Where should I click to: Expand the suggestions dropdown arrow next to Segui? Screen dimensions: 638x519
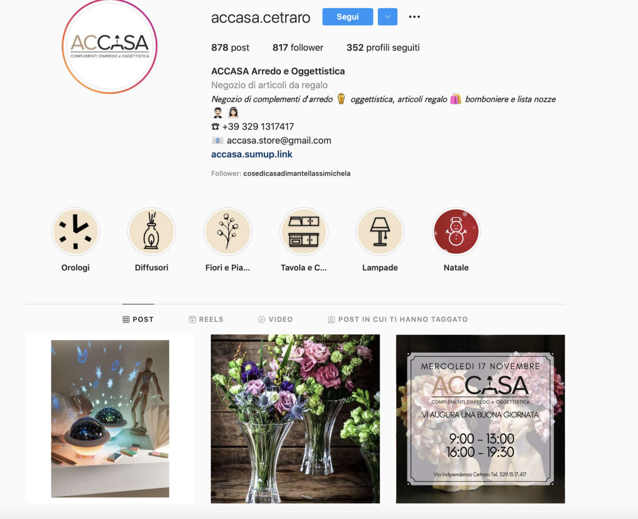[x=387, y=17]
